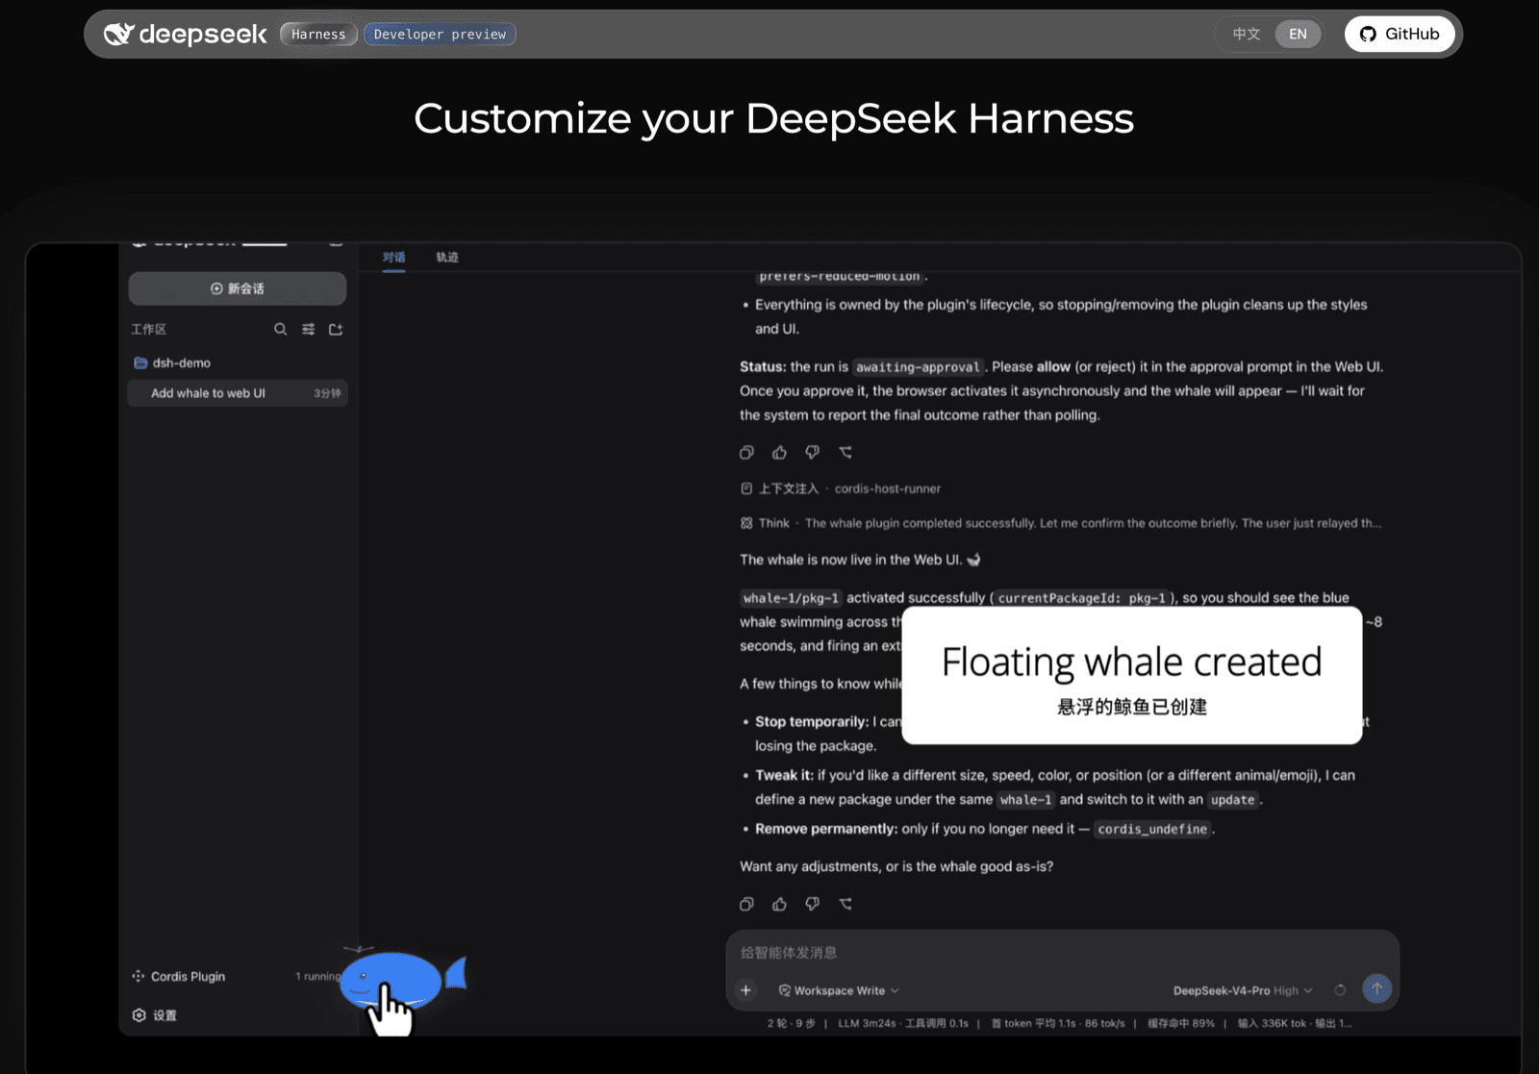This screenshot has width=1539, height=1074.
Task: Click the 2 轮 · 9 步 status entry
Action: [792, 1023]
